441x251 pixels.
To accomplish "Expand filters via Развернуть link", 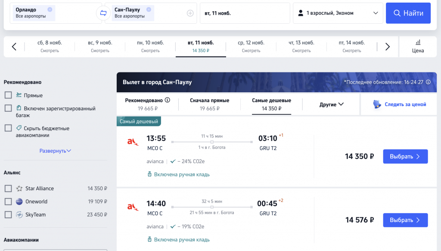I will click(x=55, y=151).
